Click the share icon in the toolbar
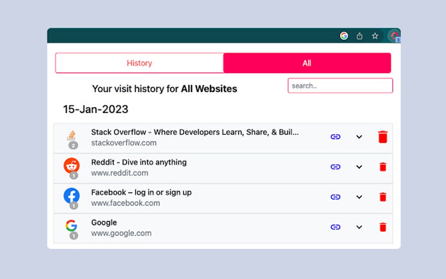This screenshot has height=279, width=446. (359, 36)
